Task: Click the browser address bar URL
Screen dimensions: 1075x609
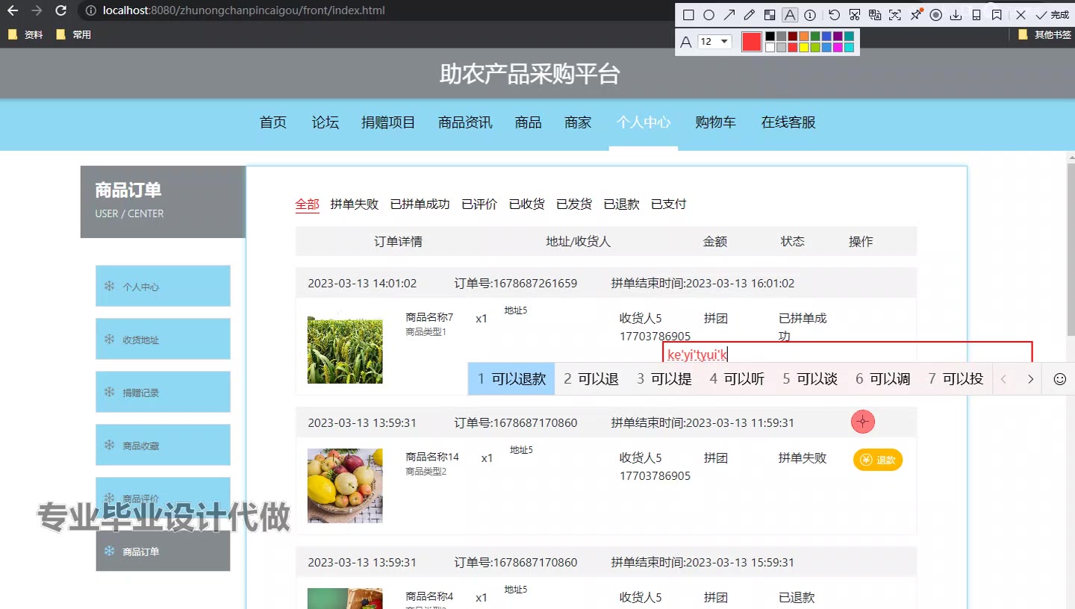Action: [x=244, y=11]
